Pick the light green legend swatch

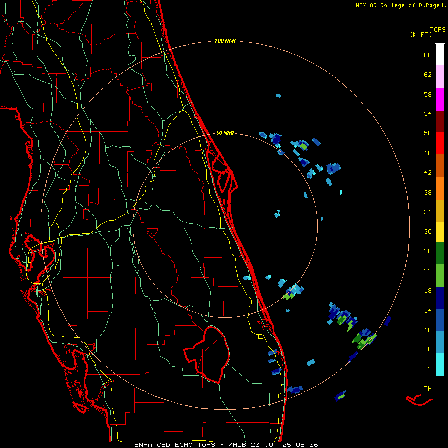[440, 276]
